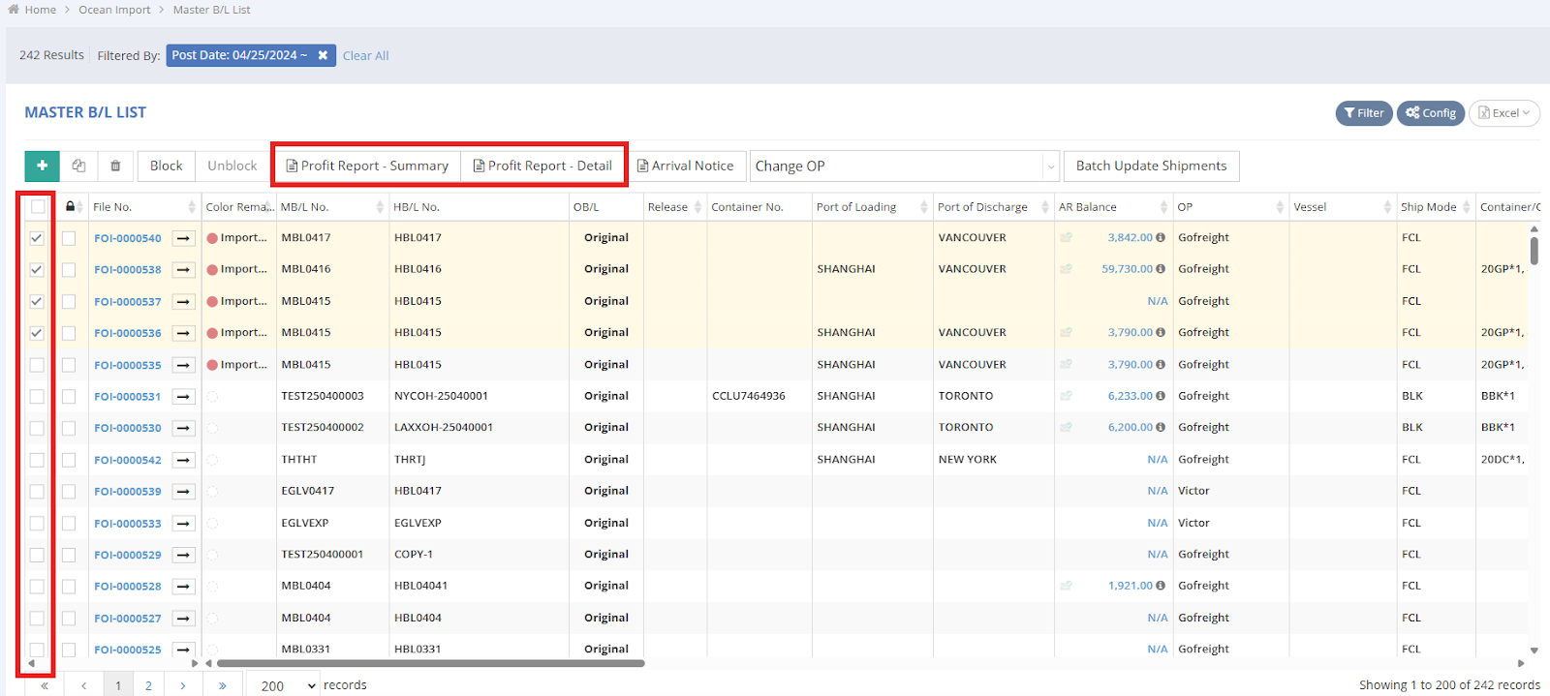Open Profit Report - Summary
The image size is (1550, 696).
tap(367, 166)
